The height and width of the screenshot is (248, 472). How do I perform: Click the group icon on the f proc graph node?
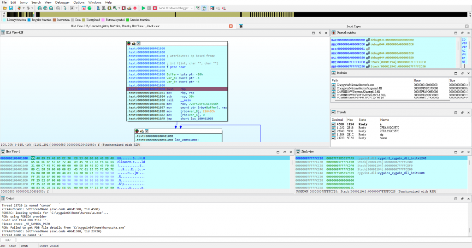(x=138, y=44)
